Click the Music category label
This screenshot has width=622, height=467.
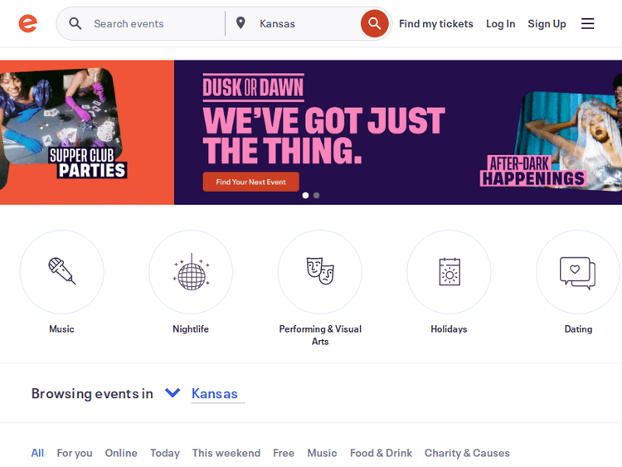pos(61,329)
